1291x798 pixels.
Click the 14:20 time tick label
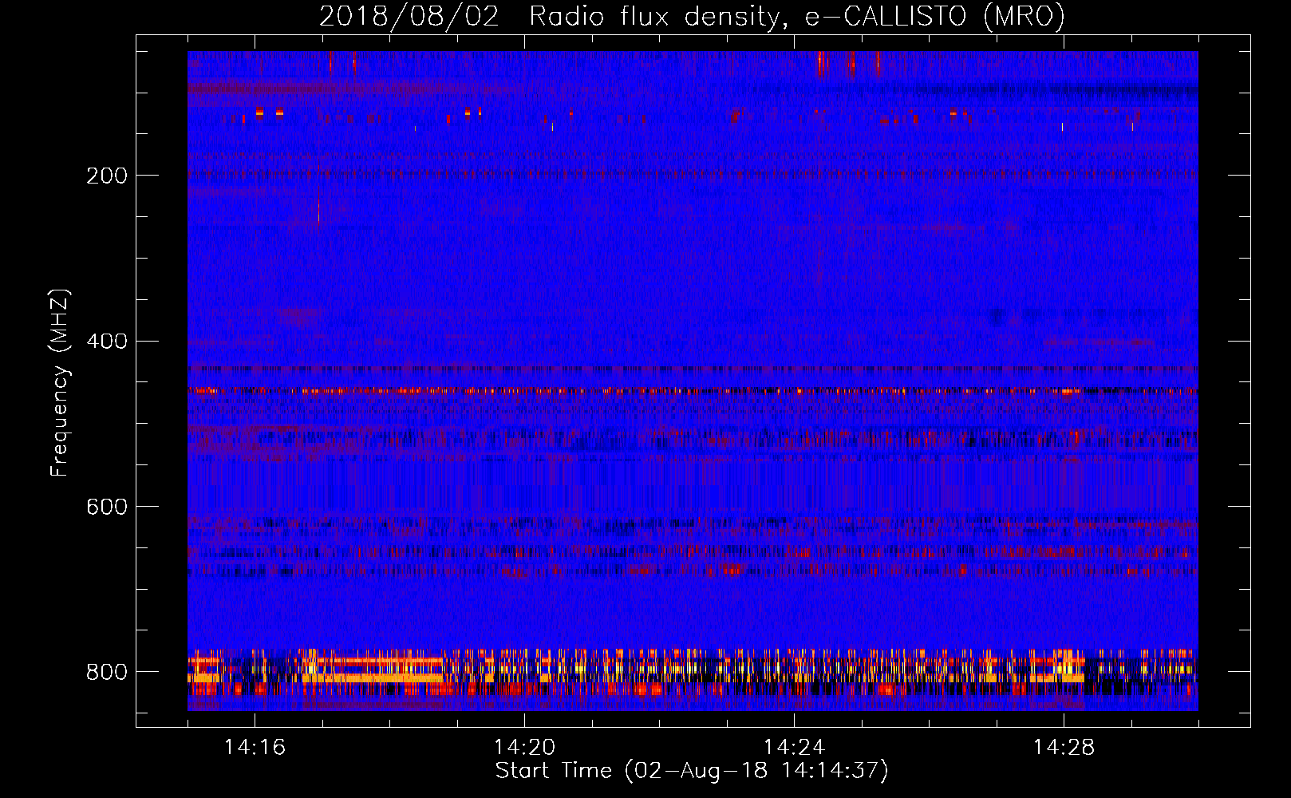(x=524, y=748)
